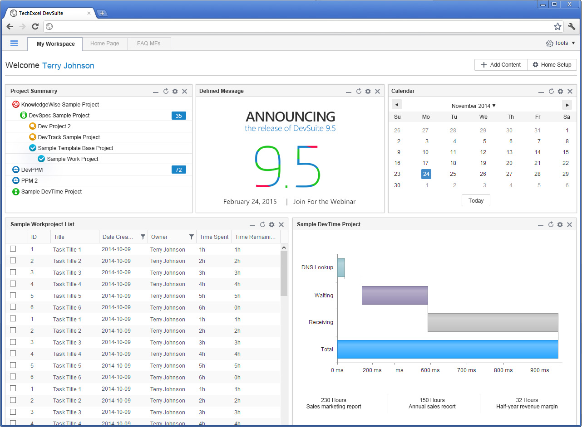Screen dimensions: 582x427
Task: Open Home Setup
Action: 552,65
